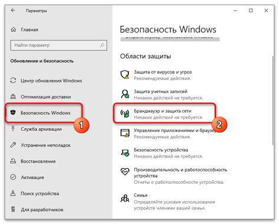The width and height of the screenshot is (279, 224).
Task: Open Главная home icon
Action: tap(14, 29)
